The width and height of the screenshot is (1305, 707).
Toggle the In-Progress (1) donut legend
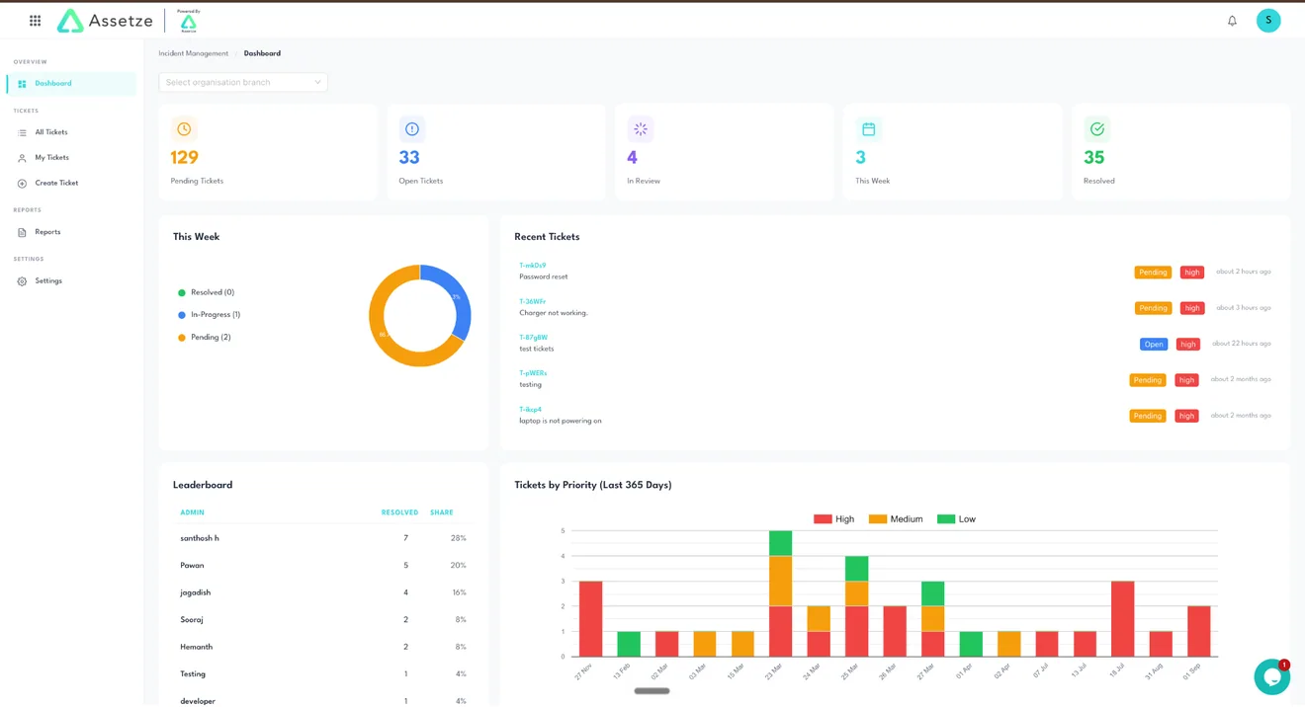coord(209,315)
